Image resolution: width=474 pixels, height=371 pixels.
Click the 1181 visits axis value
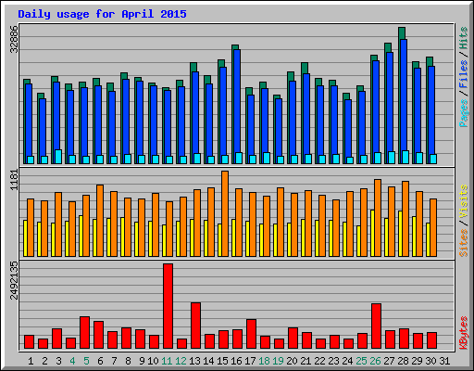(14, 180)
